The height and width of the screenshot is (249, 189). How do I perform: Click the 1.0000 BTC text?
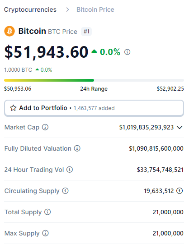[18, 70]
